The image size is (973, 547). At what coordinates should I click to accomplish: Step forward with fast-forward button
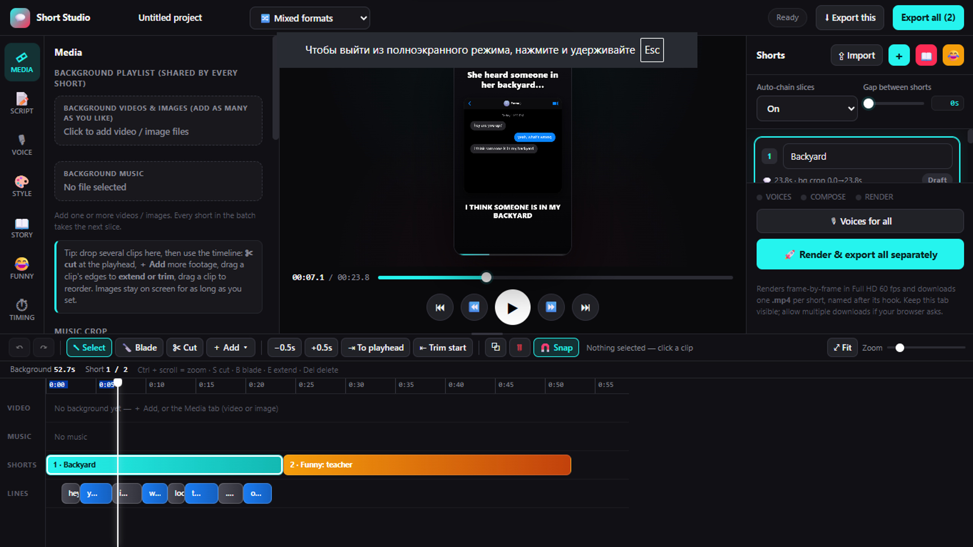point(551,307)
